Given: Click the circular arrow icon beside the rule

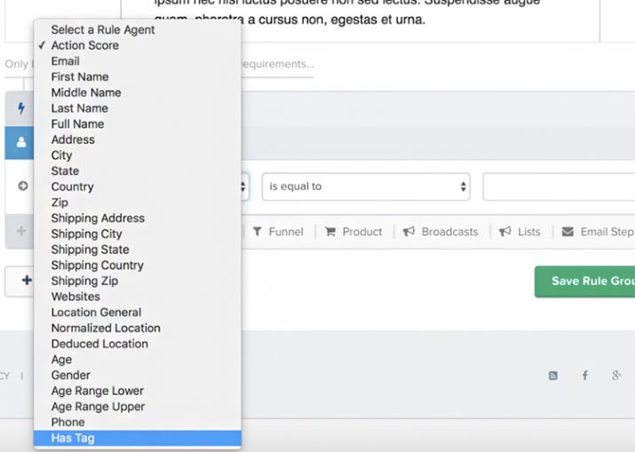Looking at the screenshot, I should click(x=23, y=186).
